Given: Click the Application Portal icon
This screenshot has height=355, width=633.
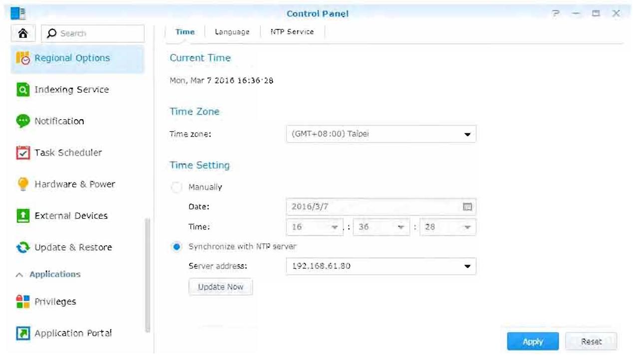Looking at the screenshot, I should tap(23, 333).
